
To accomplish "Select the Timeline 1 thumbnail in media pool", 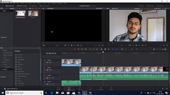I will coord(33,13).
